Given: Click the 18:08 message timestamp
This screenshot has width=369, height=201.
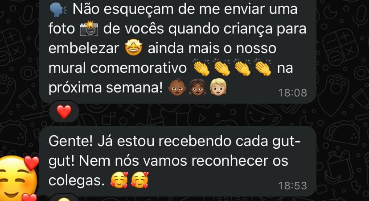Looking at the screenshot, I should 292,93.
